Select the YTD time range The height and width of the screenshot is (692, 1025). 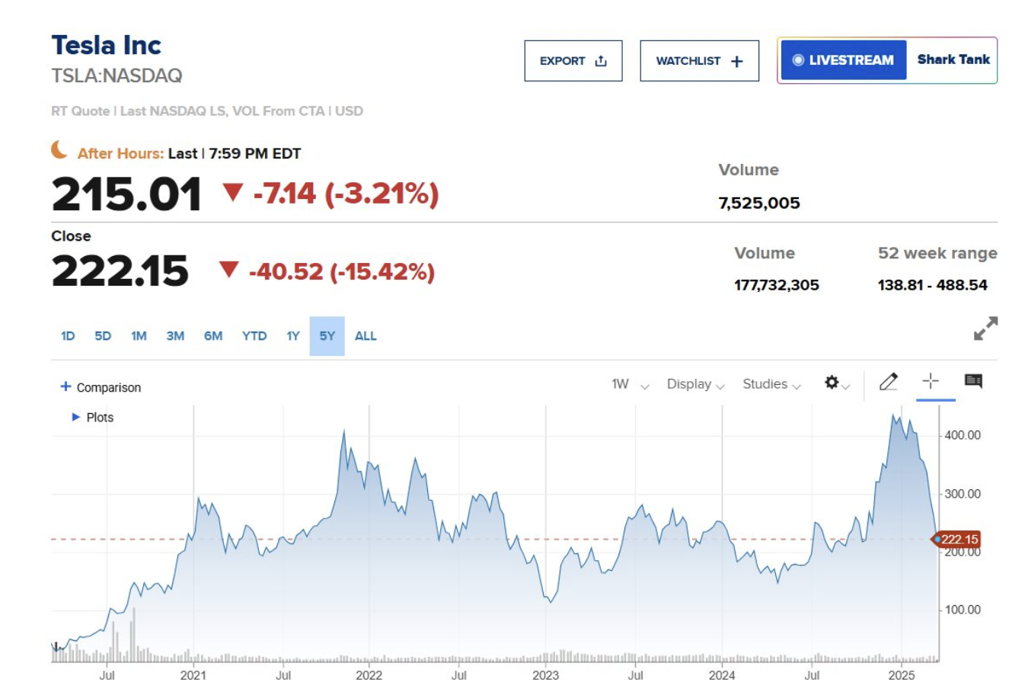pos(254,336)
